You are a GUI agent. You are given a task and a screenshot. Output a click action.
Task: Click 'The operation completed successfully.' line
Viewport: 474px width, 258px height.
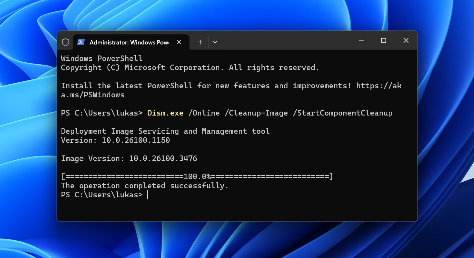tap(145, 186)
